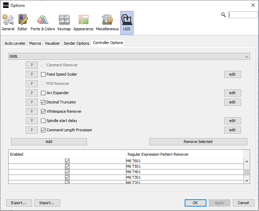This screenshot has height=211, width=259.
Task: Click the search magnifier icon
Action: (223, 15)
